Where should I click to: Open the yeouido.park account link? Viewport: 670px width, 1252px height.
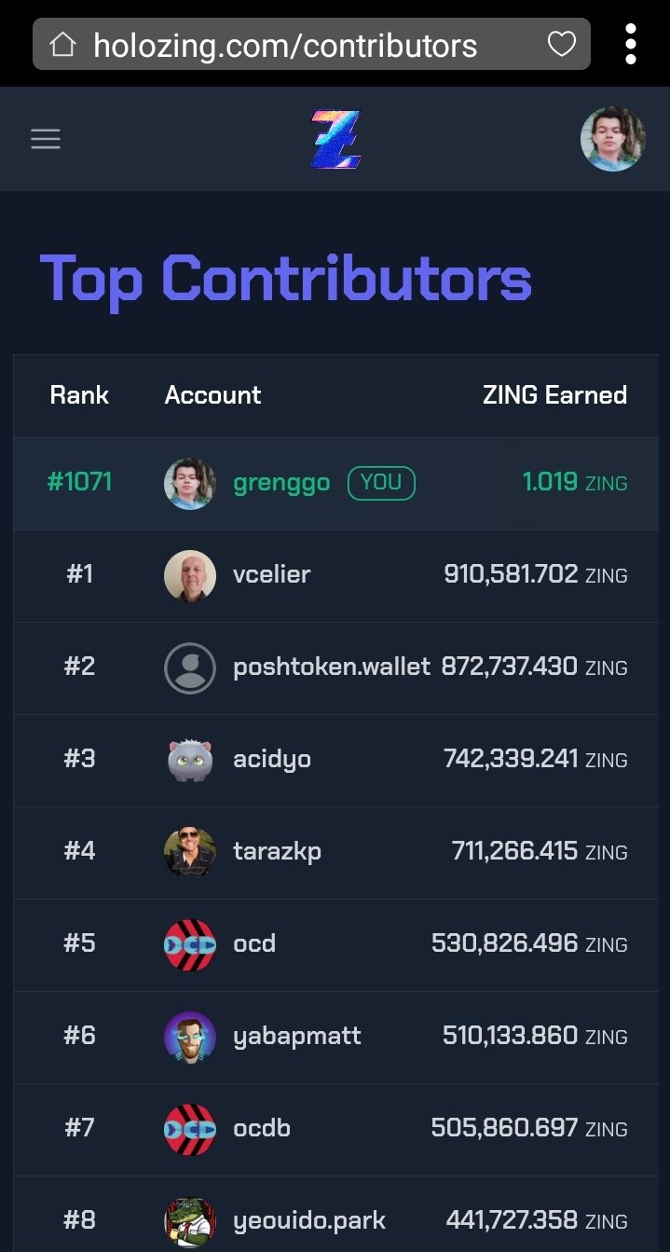pyautogui.click(x=309, y=1220)
